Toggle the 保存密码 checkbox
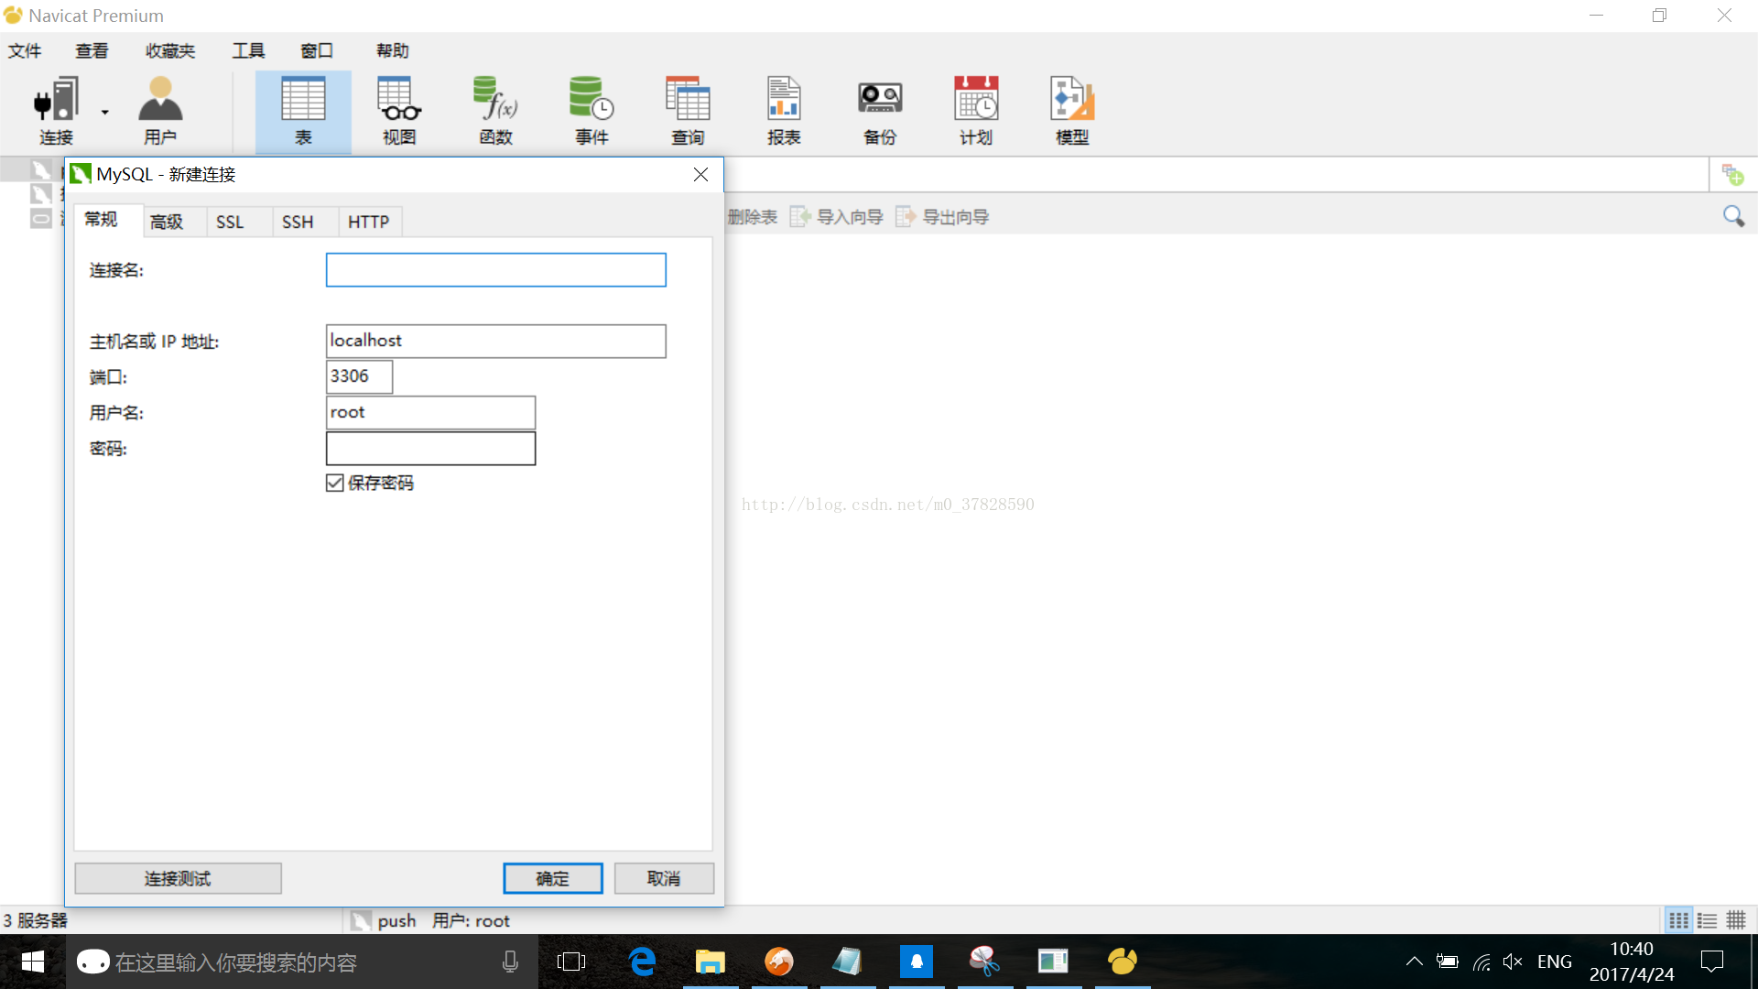The height and width of the screenshot is (989, 1758). [335, 483]
